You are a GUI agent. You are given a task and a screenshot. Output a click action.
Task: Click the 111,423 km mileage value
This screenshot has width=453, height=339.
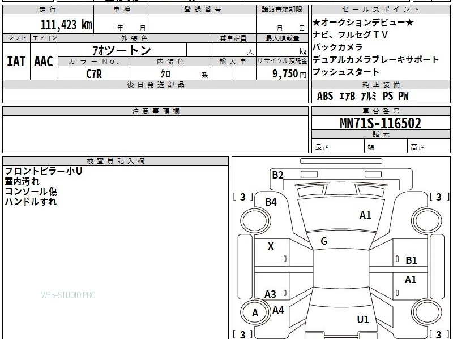pos(66,25)
